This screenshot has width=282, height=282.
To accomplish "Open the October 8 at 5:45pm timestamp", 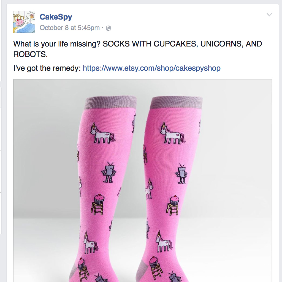I will coord(70,28).
